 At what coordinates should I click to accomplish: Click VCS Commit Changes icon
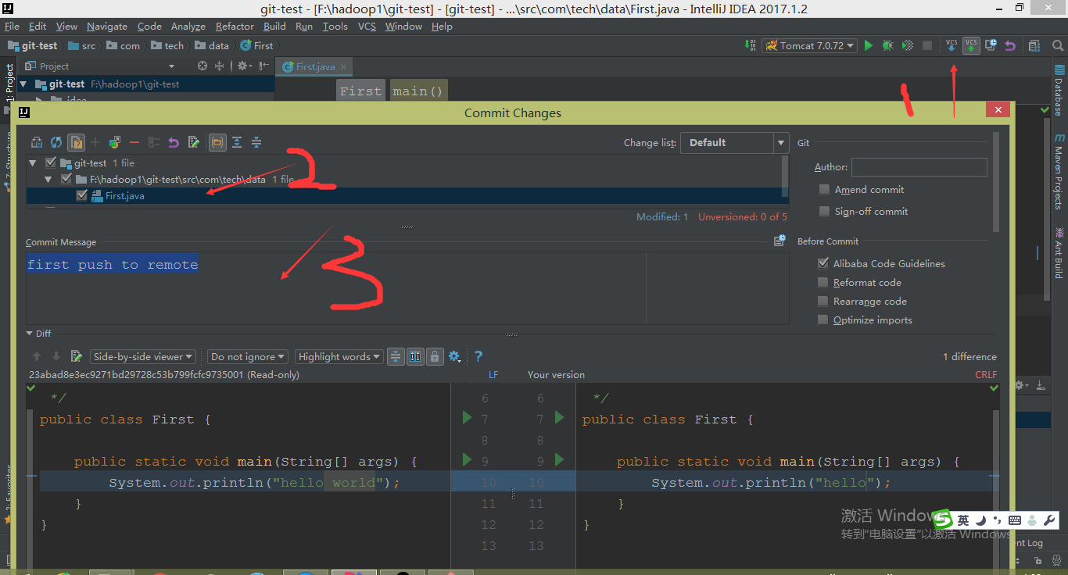click(971, 46)
